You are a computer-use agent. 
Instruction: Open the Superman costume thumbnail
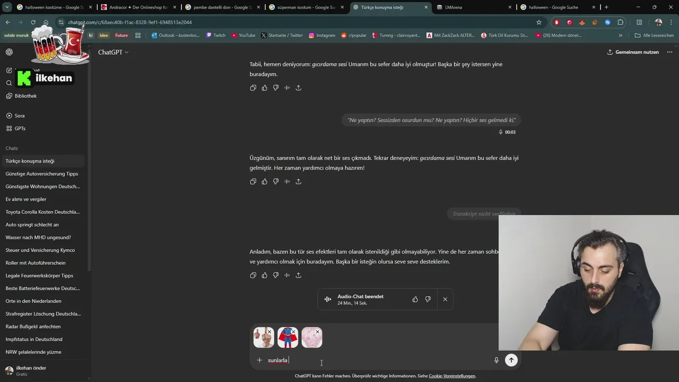click(x=287, y=338)
